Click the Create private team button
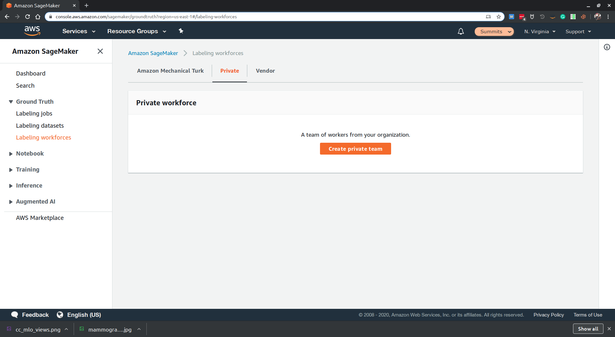 (355, 148)
